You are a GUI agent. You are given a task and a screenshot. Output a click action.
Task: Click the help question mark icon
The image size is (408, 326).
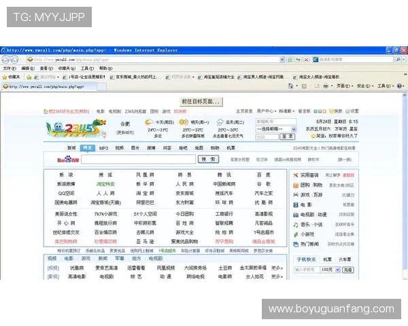point(399,86)
